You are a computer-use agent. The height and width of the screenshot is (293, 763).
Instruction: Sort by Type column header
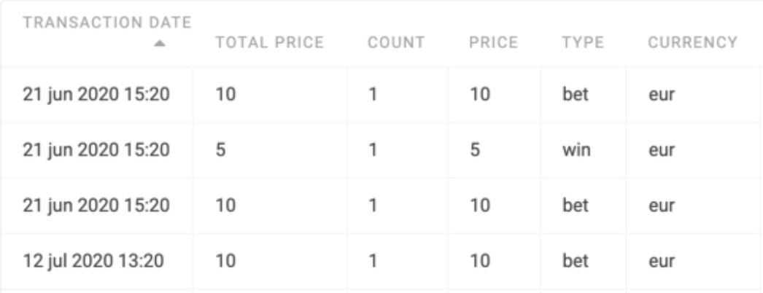583,43
